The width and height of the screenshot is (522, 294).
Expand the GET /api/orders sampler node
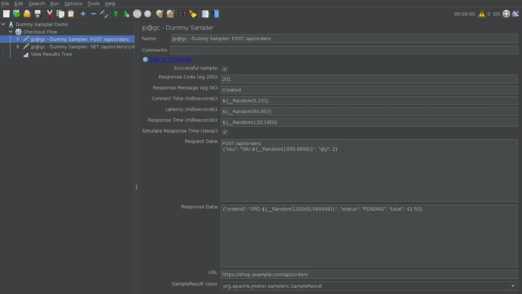pyautogui.click(x=18, y=47)
